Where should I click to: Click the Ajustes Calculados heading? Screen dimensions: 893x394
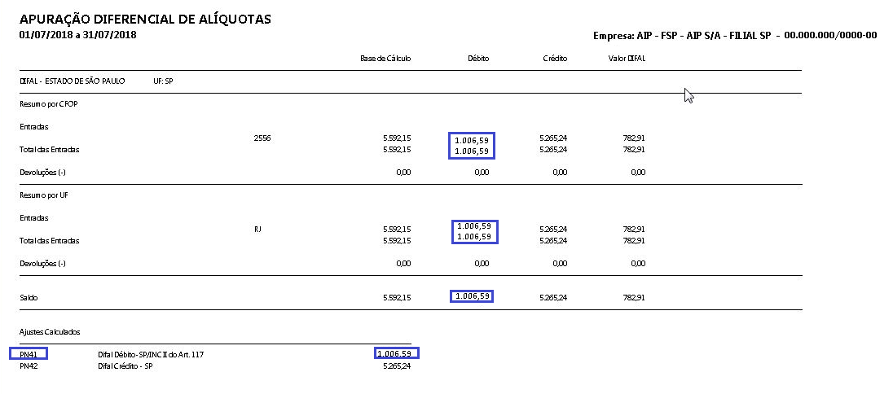(50, 332)
